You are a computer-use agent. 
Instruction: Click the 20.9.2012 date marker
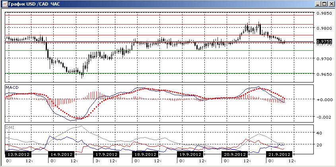(x=235, y=154)
